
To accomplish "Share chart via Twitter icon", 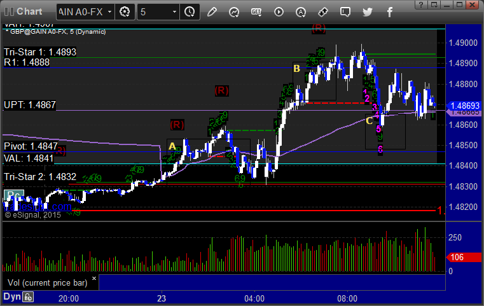I will [x=368, y=12].
